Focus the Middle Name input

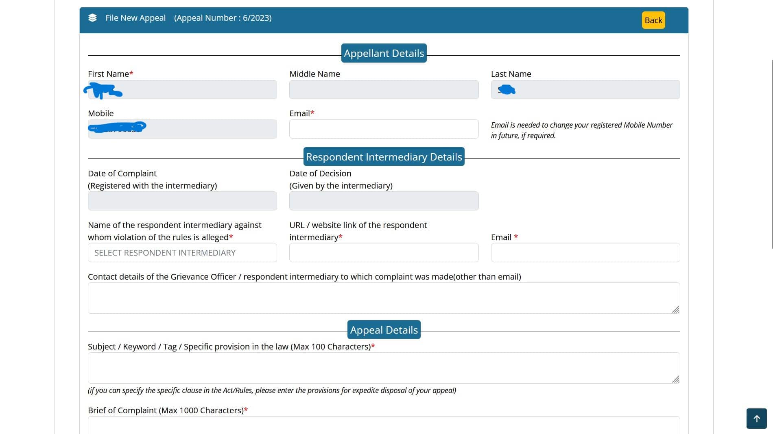click(384, 90)
